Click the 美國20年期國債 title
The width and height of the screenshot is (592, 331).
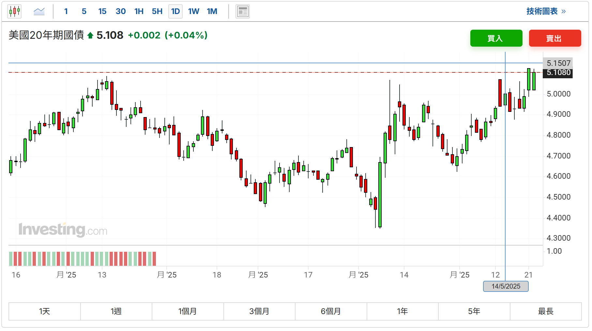tap(46, 35)
